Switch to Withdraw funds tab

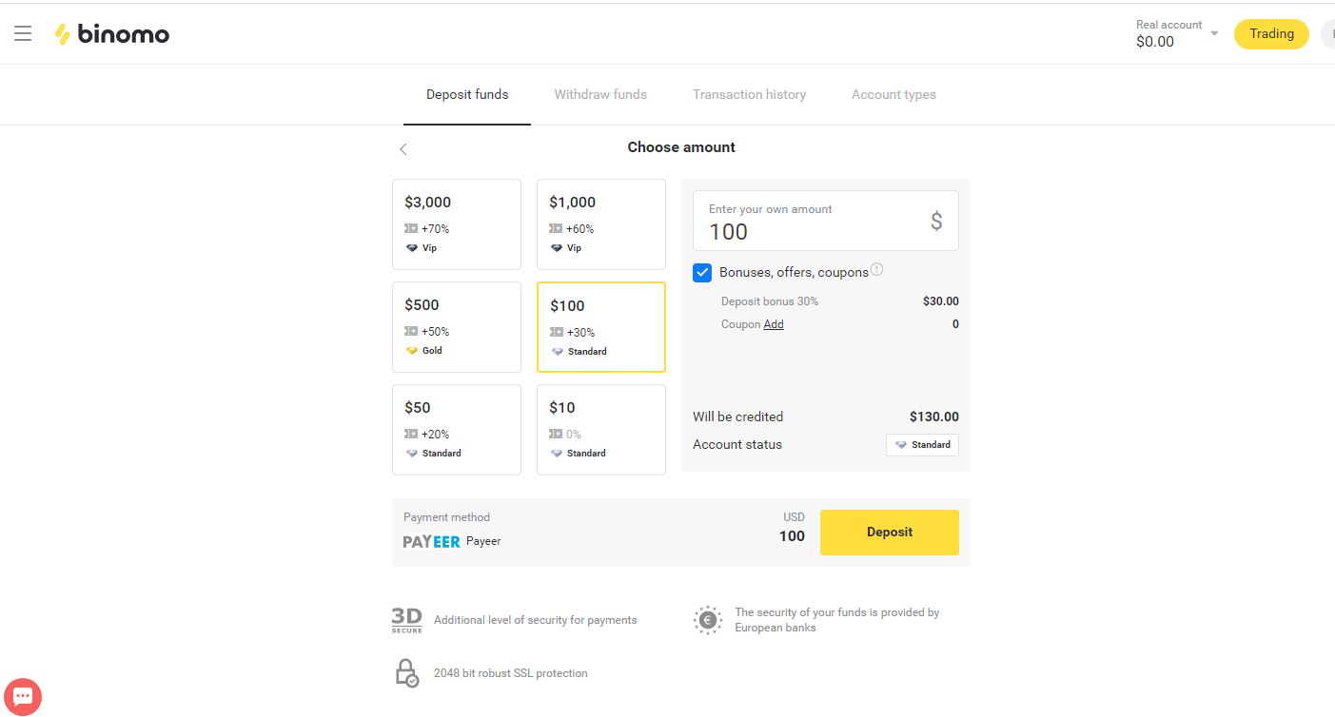600,94
